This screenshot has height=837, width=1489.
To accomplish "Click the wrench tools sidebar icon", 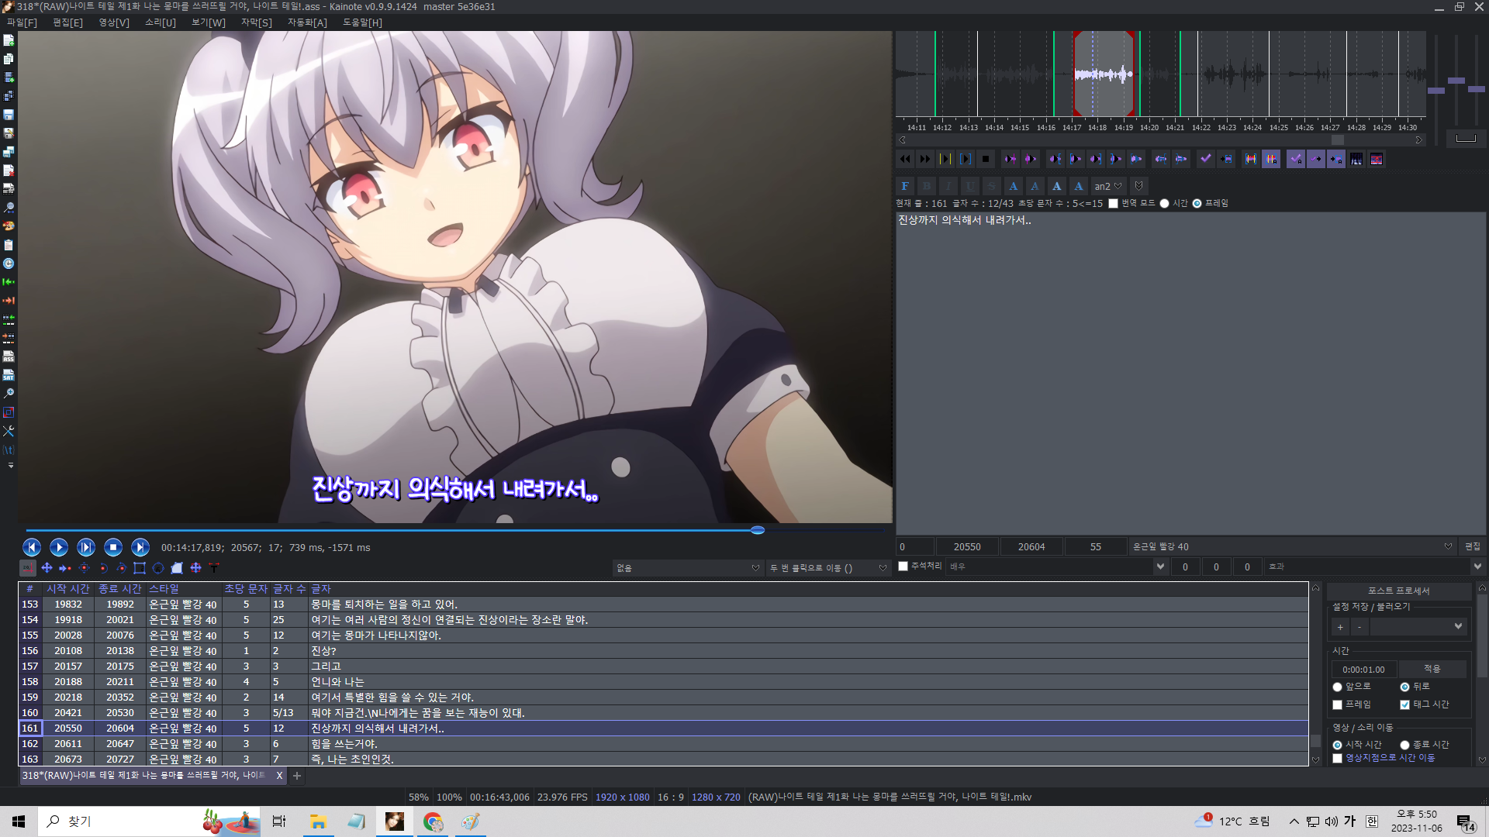I will click(9, 431).
